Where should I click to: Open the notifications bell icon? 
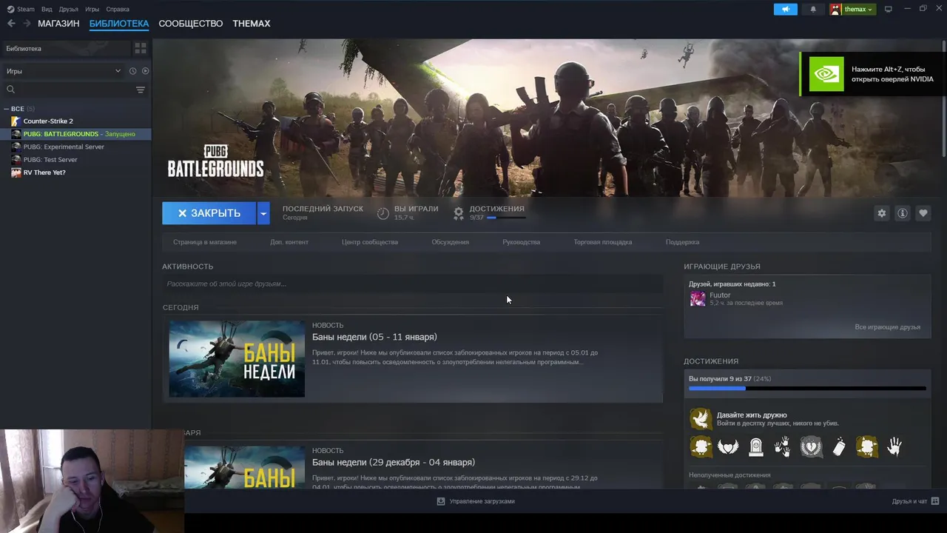[x=813, y=10]
